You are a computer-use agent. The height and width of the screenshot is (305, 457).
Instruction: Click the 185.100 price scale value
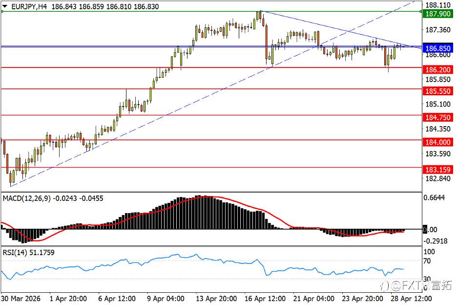pyautogui.click(x=438, y=104)
